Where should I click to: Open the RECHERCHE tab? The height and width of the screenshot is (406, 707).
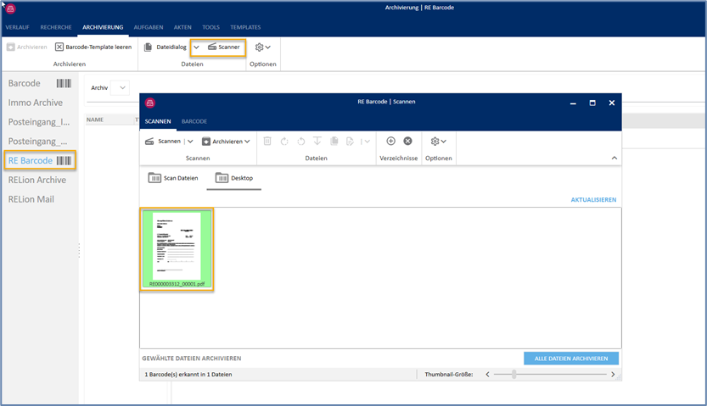(x=57, y=27)
